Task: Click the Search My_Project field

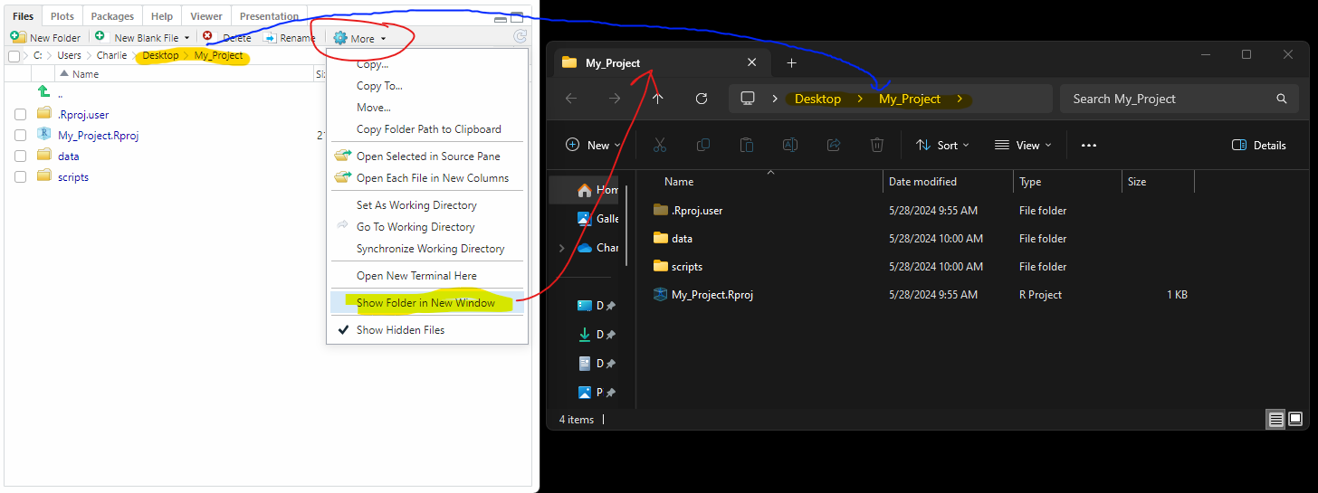Action: 1168,99
